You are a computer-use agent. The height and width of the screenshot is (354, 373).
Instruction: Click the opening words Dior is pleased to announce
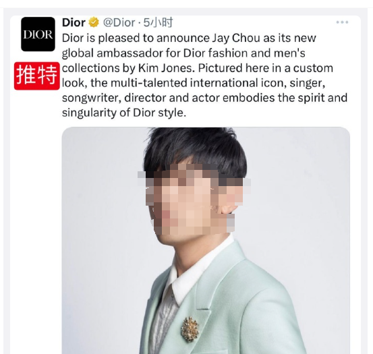coord(136,38)
